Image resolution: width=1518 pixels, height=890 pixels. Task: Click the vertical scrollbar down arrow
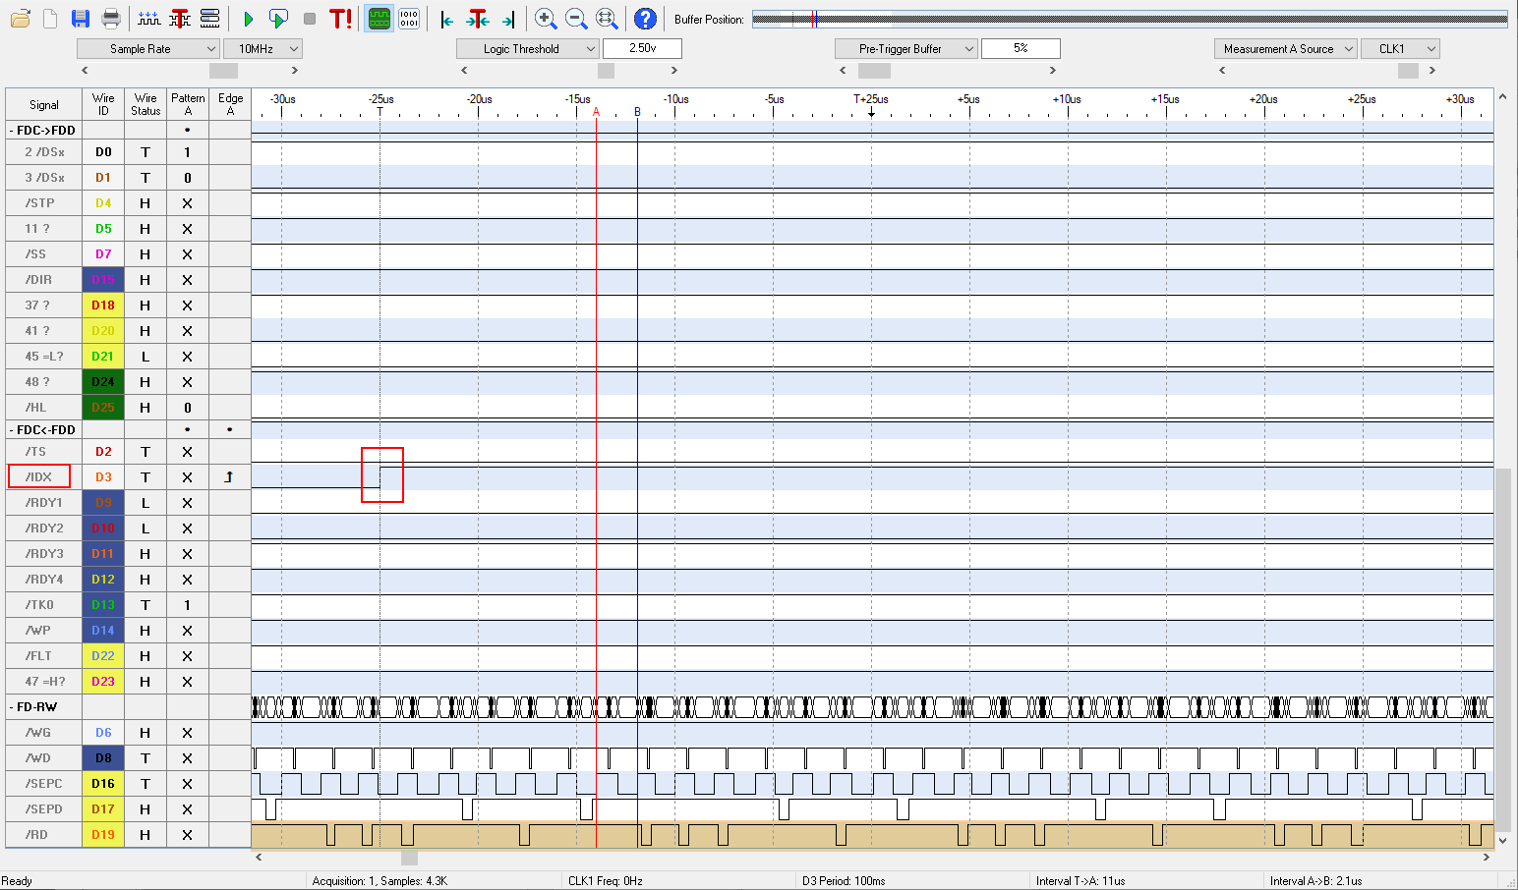1502,840
